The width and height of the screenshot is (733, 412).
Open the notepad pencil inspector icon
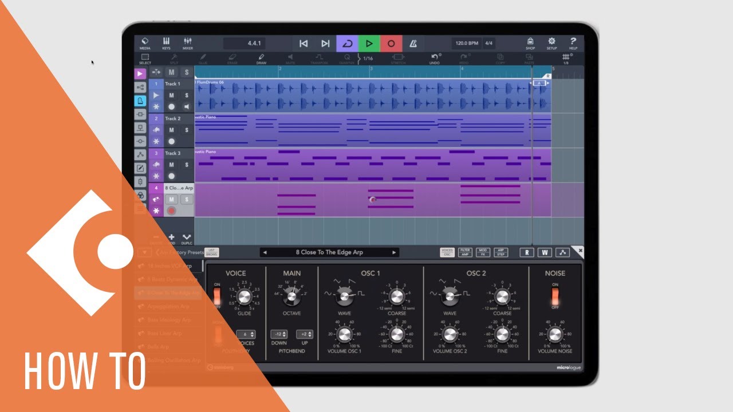point(140,168)
